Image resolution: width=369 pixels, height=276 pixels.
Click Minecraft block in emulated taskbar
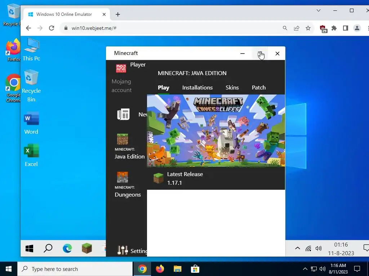(87, 248)
